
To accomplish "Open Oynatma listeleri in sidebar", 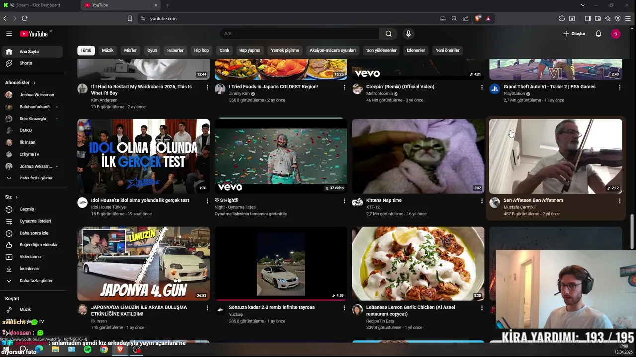I will [x=31, y=221].
